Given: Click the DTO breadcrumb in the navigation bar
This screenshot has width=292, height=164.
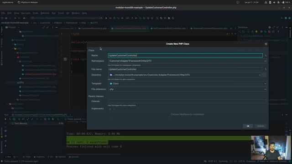Looking at the screenshot, I should [x=94, y=23].
